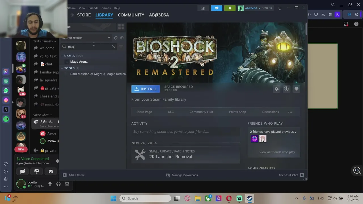Open Friends & Chat panel
Viewport: 363px width, 204px height.
(291, 175)
